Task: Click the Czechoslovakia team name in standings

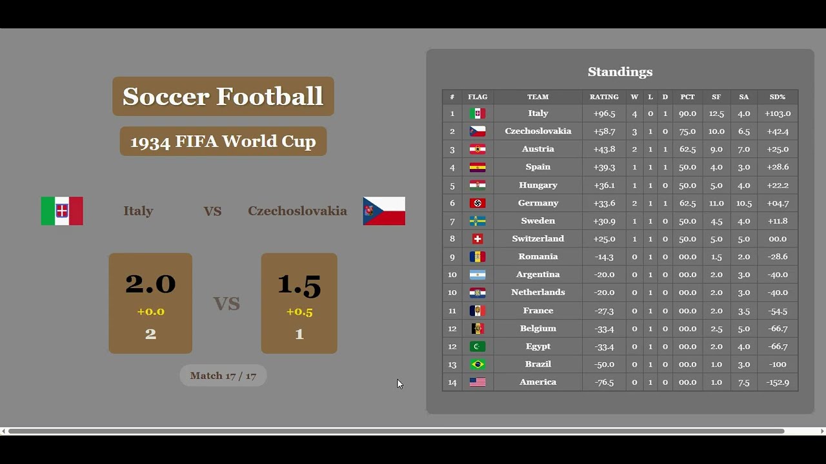Action: tap(538, 131)
